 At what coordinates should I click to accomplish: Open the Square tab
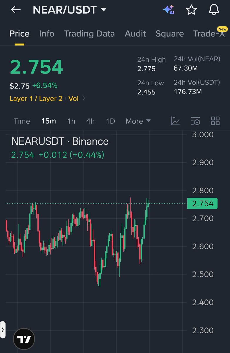[x=170, y=34]
